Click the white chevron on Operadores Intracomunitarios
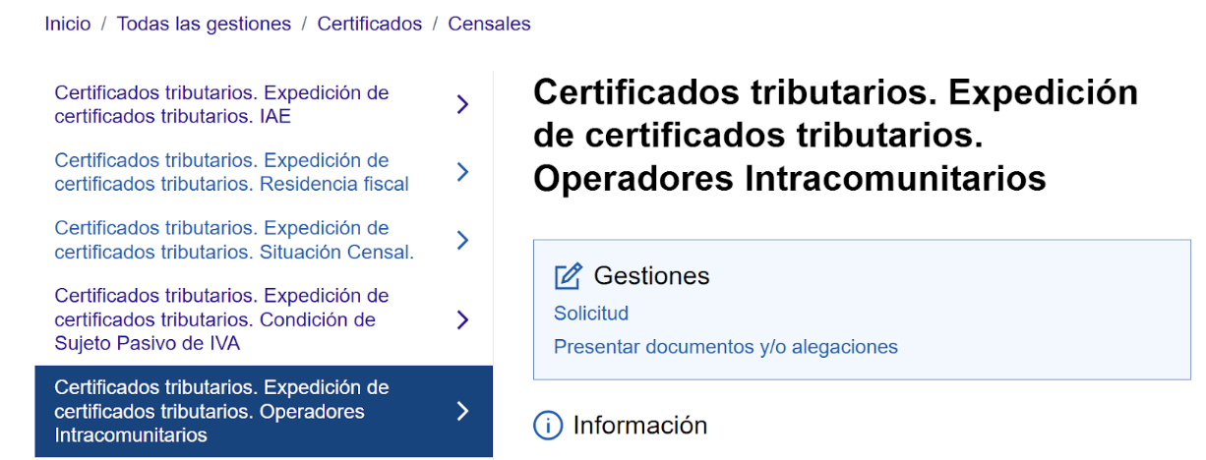 pyautogui.click(x=463, y=411)
